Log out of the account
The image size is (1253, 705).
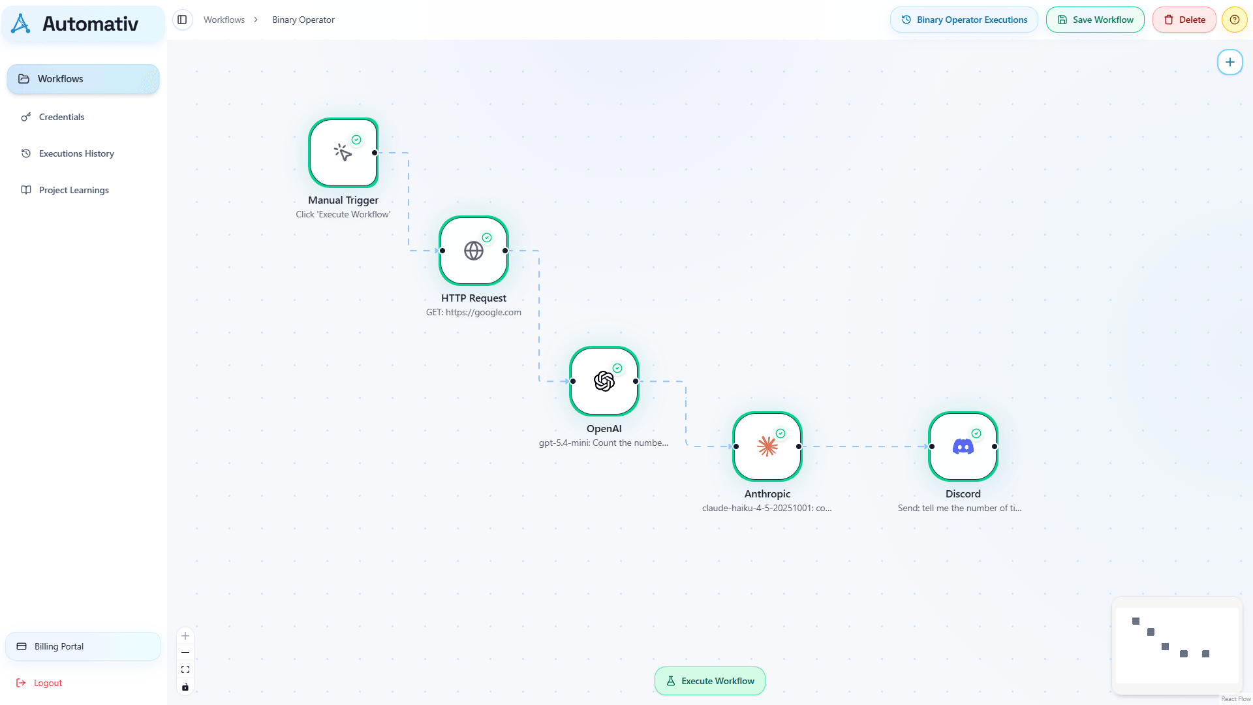click(x=39, y=683)
